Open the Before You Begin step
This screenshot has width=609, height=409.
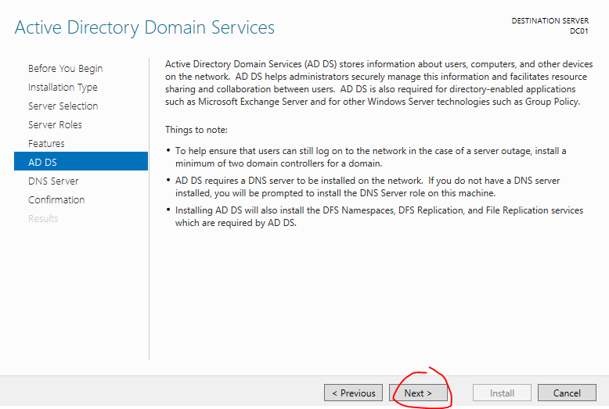(65, 68)
